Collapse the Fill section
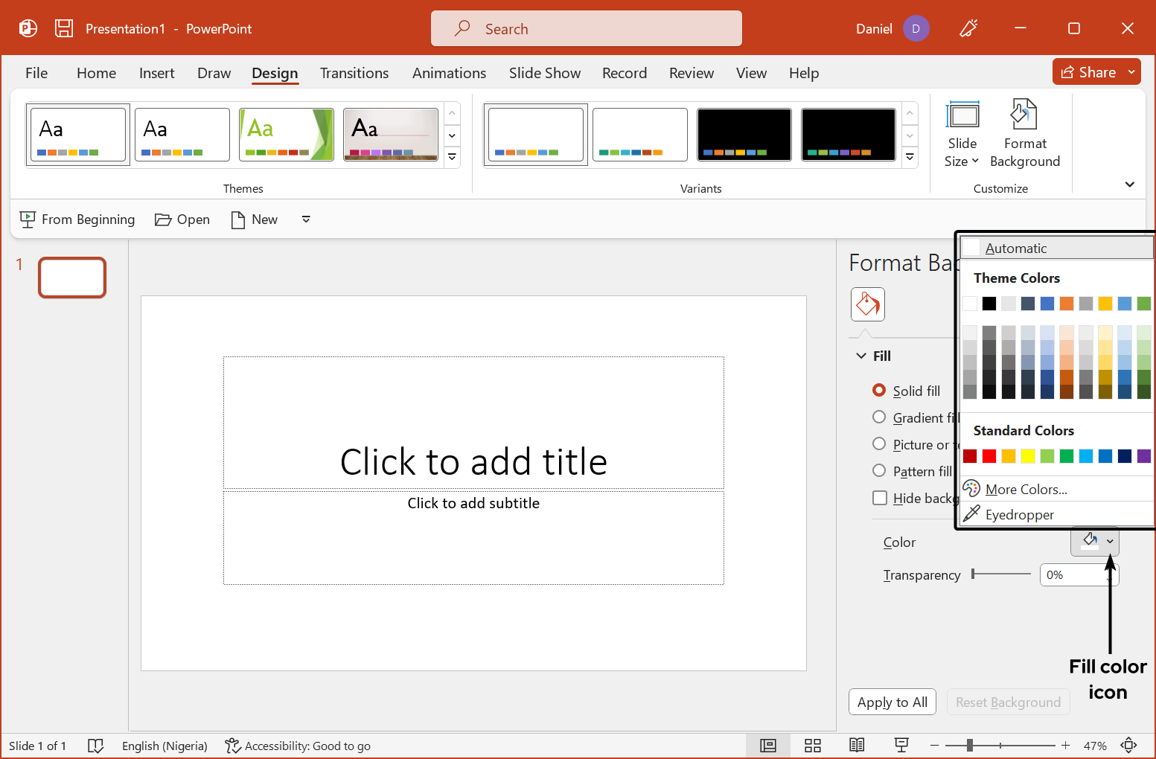The width and height of the screenshot is (1156, 759). [x=861, y=356]
